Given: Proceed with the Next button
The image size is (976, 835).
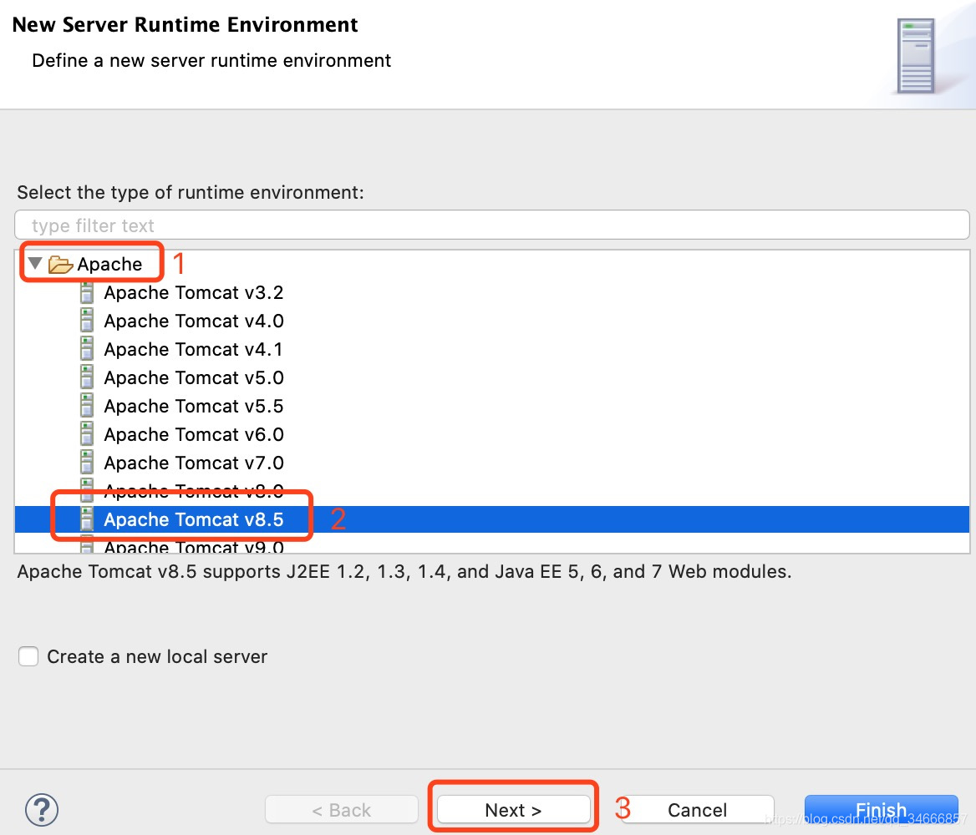Looking at the screenshot, I should (514, 809).
